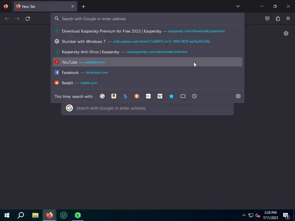
Task: Search with Amazon one-off icon
Action: (x=114, y=96)
